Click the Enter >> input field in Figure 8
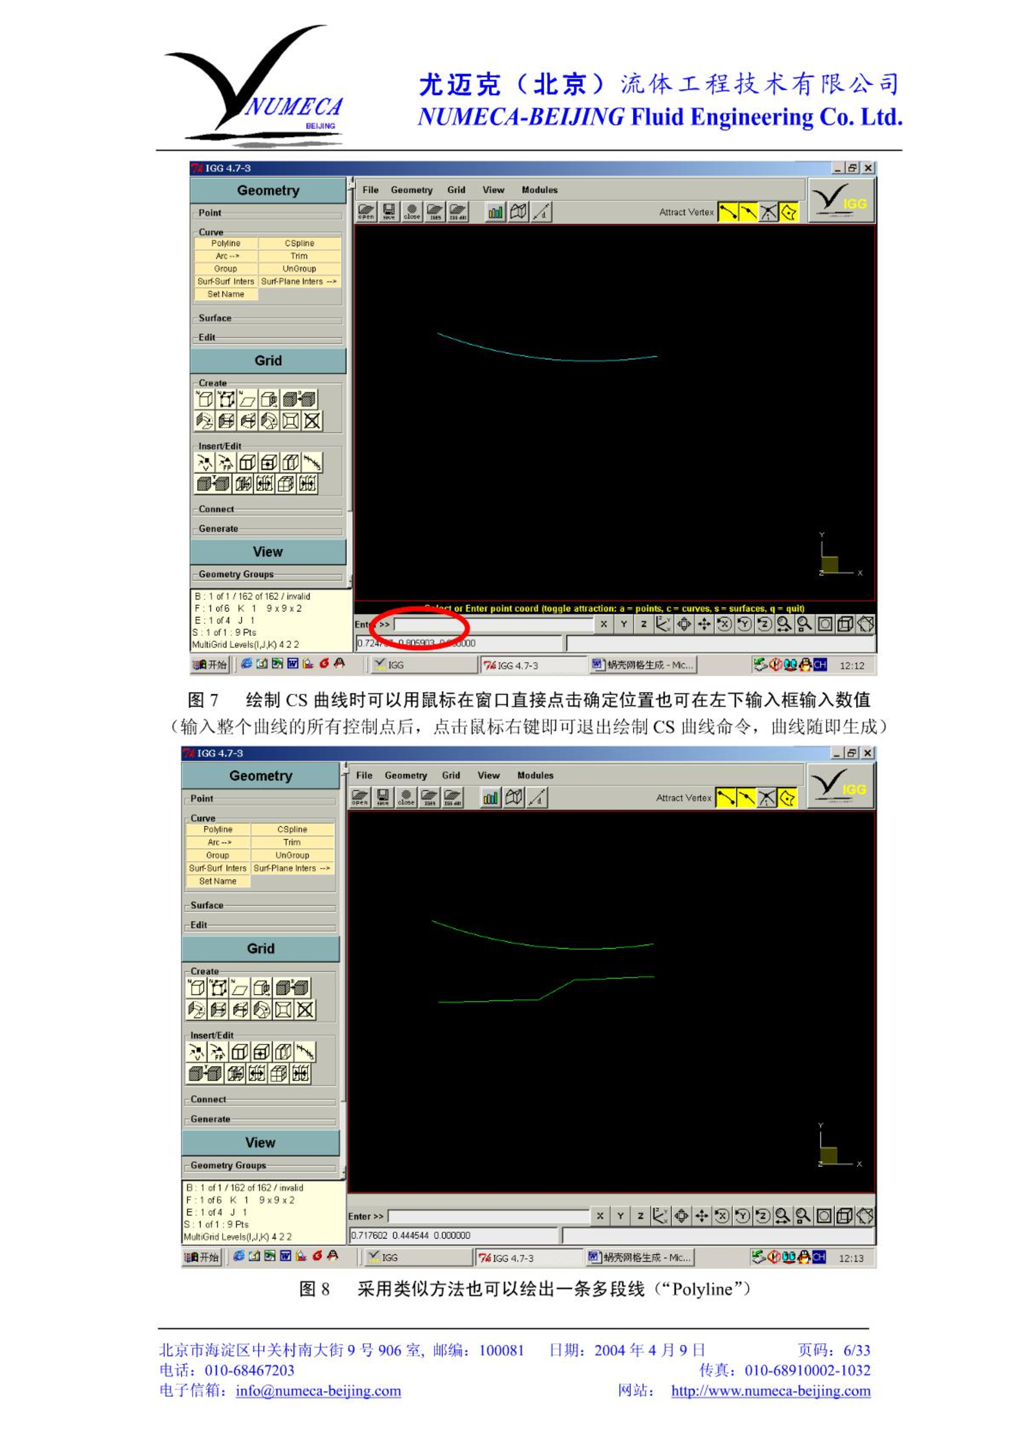 click(488, 1217)
